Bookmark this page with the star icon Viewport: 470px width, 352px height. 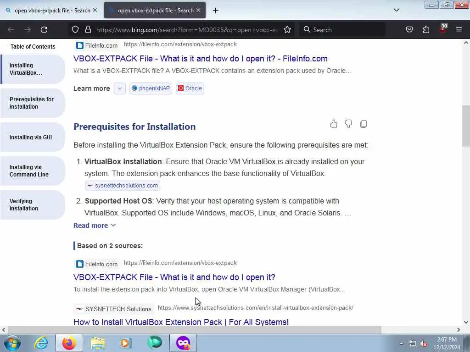(287, 29)
